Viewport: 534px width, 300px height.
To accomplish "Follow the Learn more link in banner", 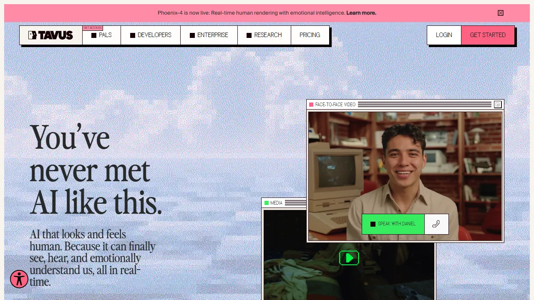I will click(x=361, y=13).
